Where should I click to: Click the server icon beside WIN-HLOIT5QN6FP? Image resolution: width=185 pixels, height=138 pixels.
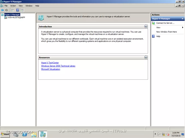(x=6, y=18)
